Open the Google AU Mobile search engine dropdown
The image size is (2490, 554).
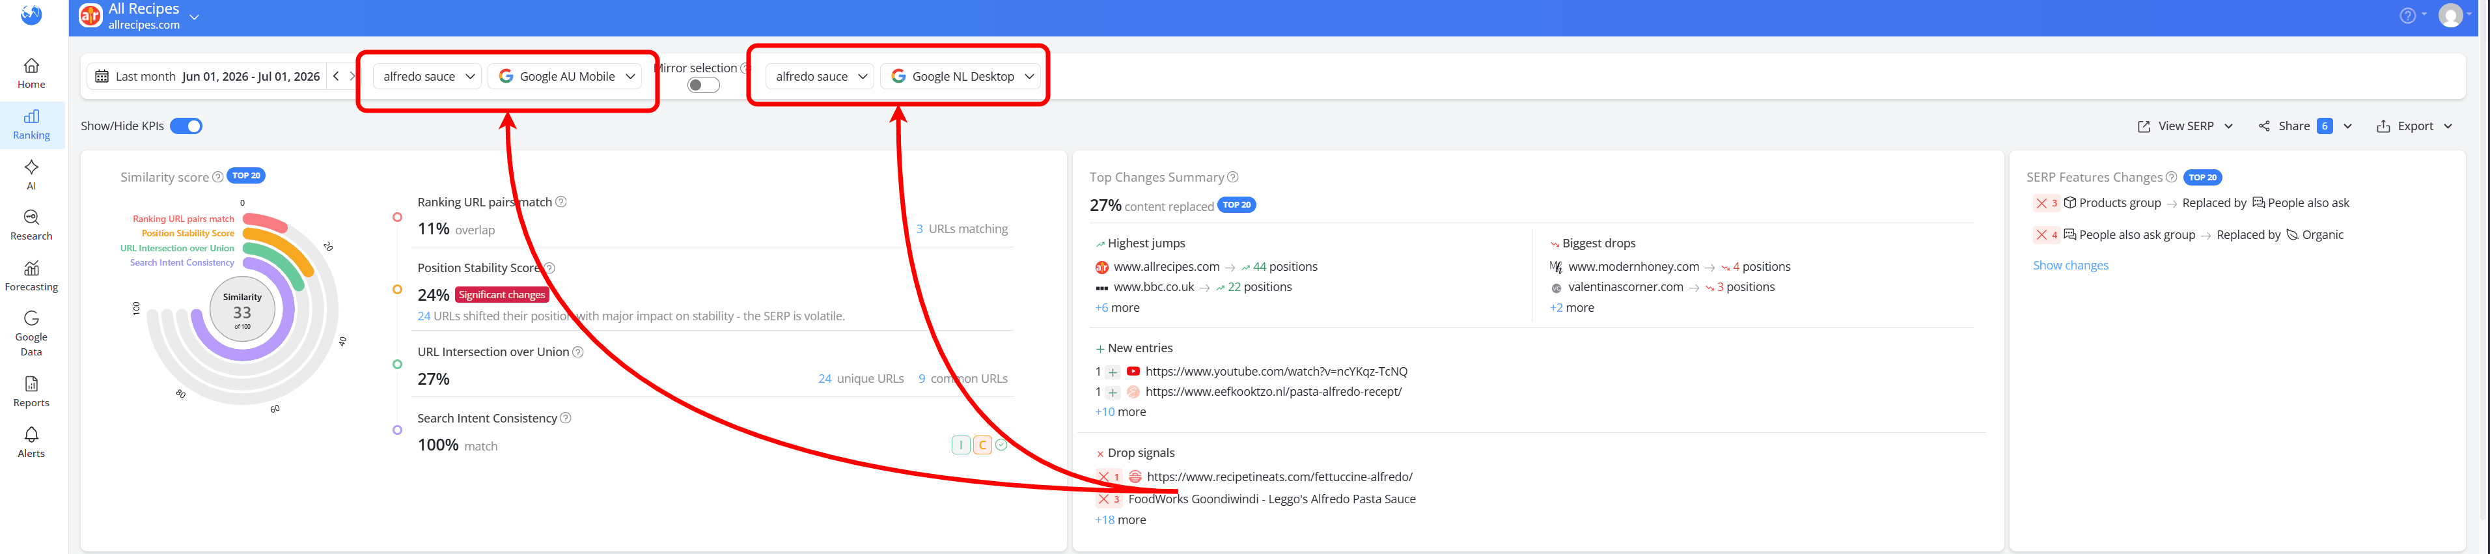pos(566,76)
